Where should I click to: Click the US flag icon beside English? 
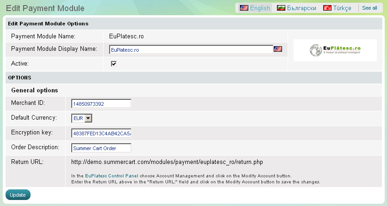(244, 8)
